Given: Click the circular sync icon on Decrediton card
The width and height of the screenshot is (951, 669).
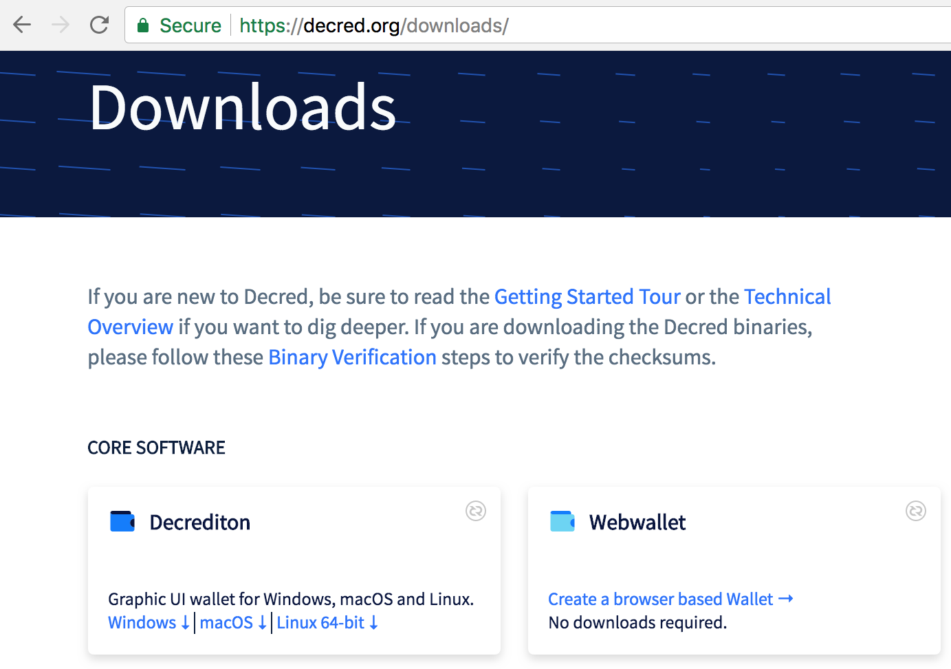Looking at the screenshot, I should point(476,511).
